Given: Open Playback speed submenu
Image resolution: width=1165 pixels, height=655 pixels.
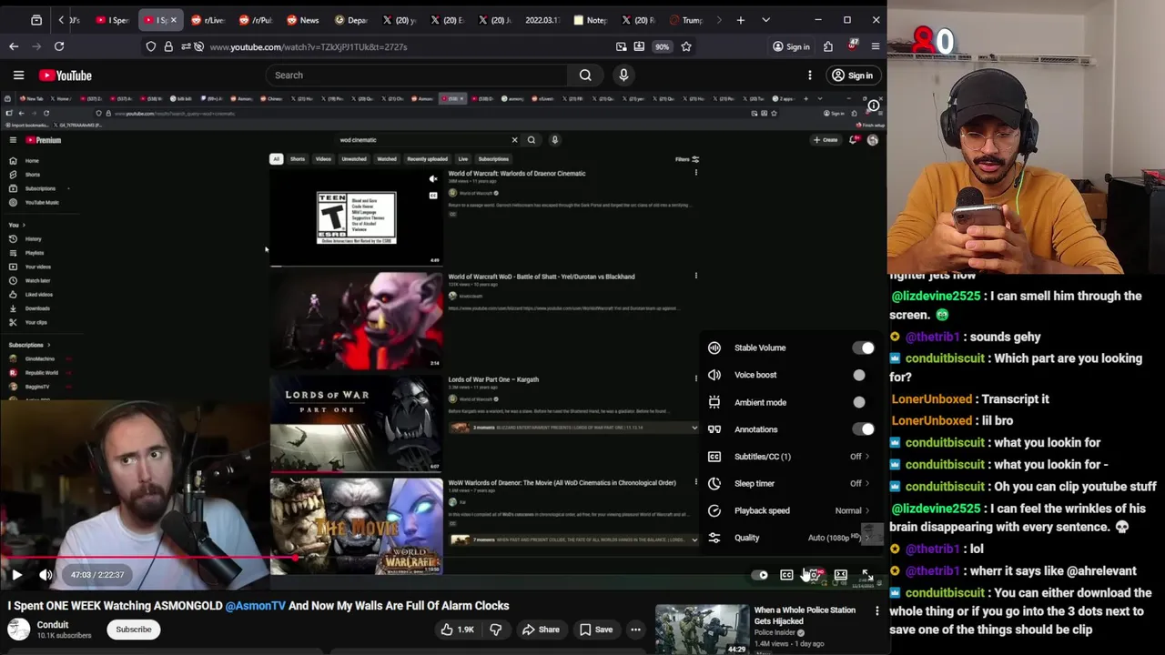Looking at the screenshot, I should tap(790, 510).
